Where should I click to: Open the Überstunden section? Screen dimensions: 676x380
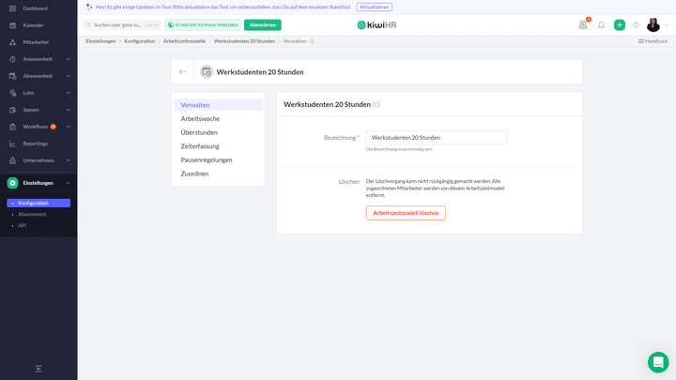point(199,132)
